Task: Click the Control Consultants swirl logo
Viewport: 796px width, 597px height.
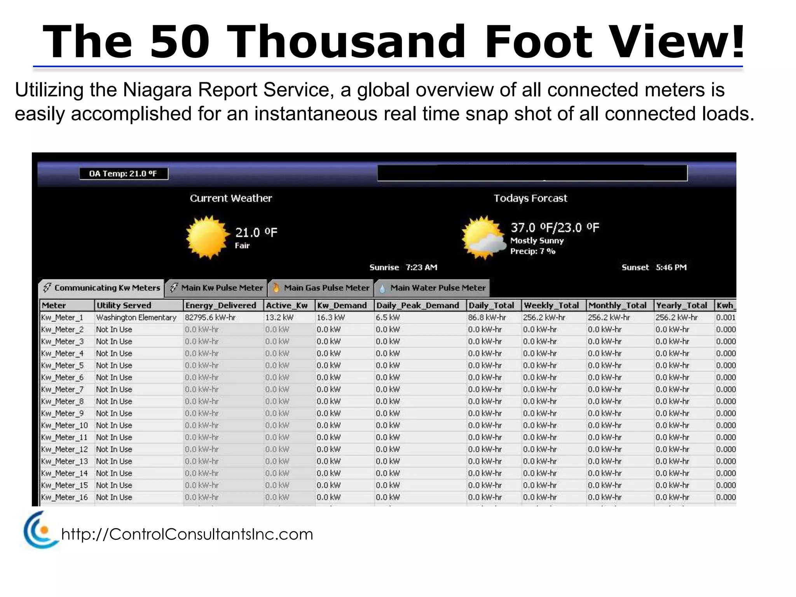Action: (x=39, y=530)
